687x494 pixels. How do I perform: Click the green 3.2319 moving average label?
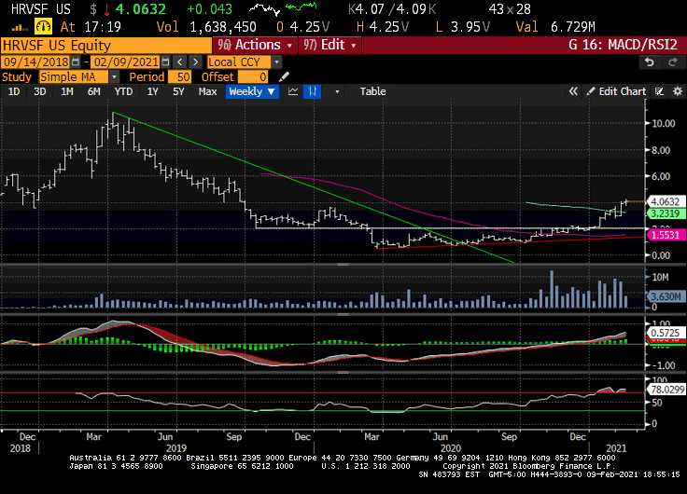(666, 213)
